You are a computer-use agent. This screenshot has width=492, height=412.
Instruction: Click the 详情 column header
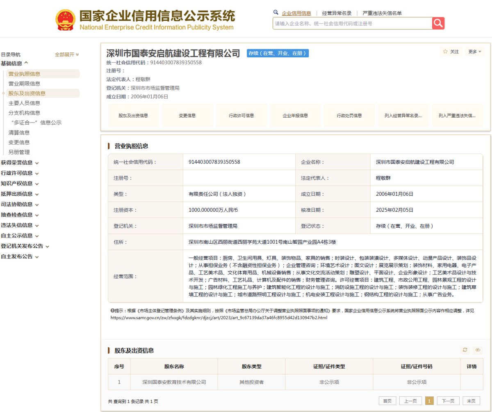[x=471, y=367]
